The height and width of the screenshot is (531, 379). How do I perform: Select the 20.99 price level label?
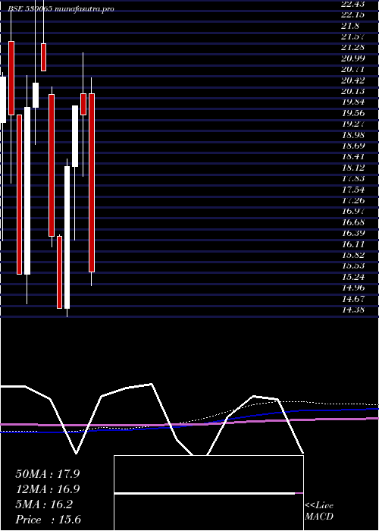click(353, 58)
